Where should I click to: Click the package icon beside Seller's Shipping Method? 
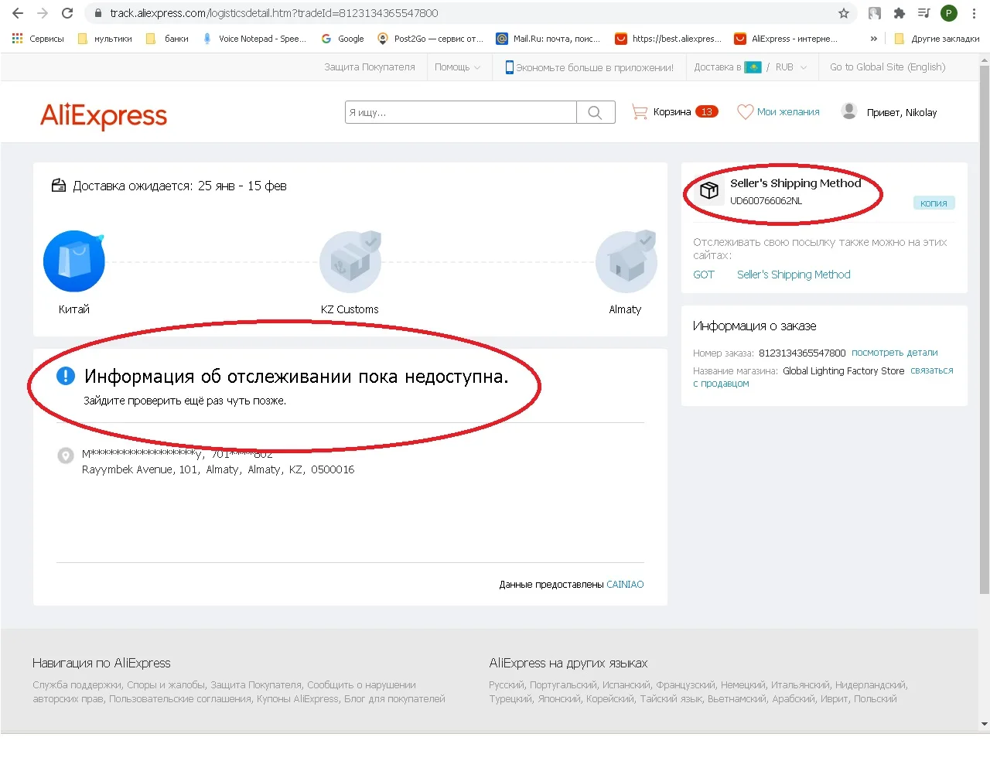click(709, 190)
